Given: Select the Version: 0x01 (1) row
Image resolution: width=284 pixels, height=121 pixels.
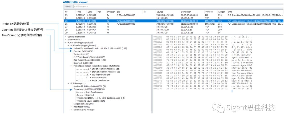Looking at the screenshot, I should click(x=81, y=54).
